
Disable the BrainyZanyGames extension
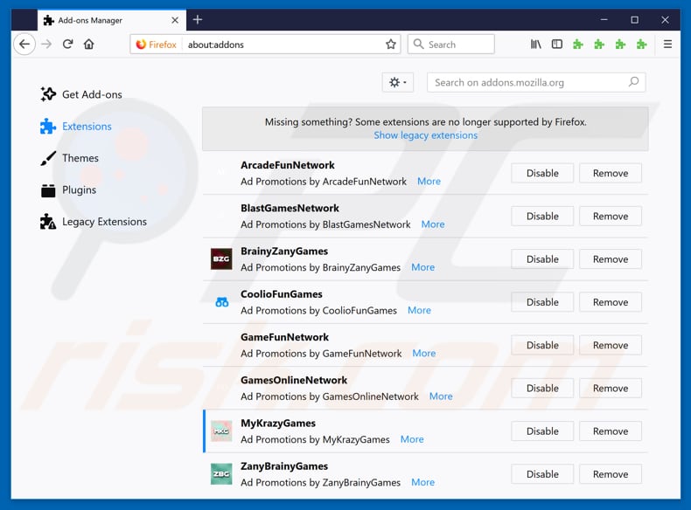pyautogui.click(x=542, y=259)
